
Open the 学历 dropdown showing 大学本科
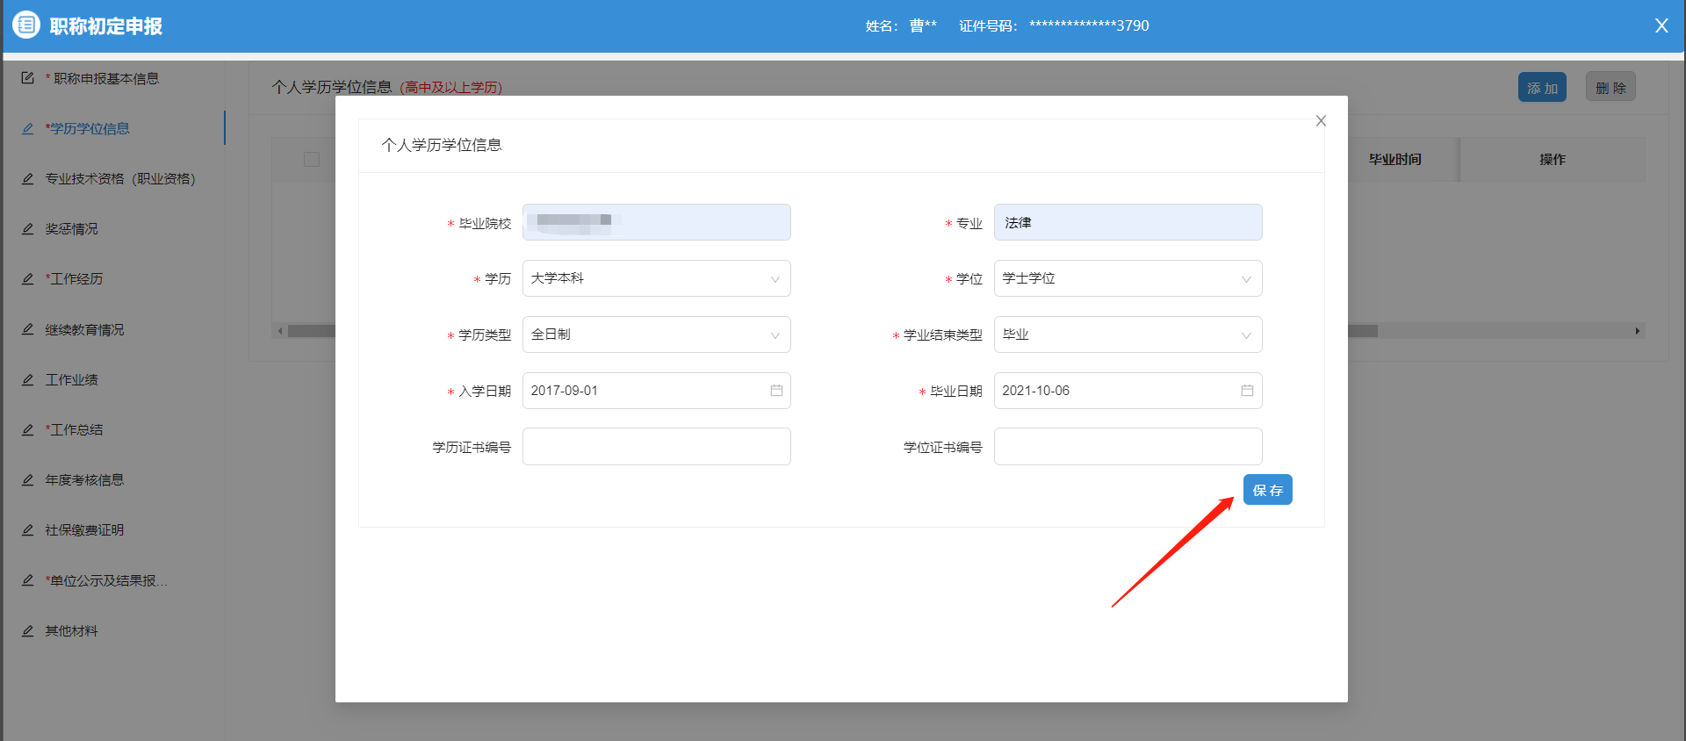tap(657, 278)
